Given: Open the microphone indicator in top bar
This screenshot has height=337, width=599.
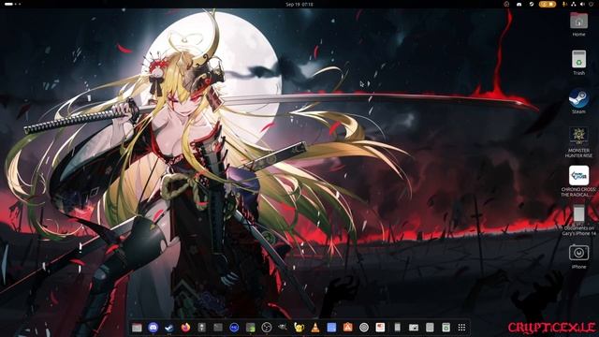Looking at the screenshot, I should [564, 4].
